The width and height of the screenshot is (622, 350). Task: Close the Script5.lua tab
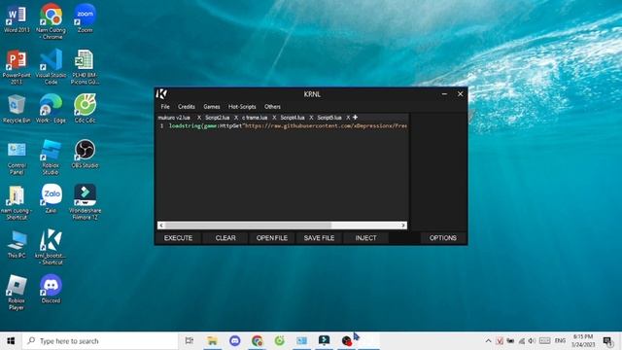[x=348, y=118]
